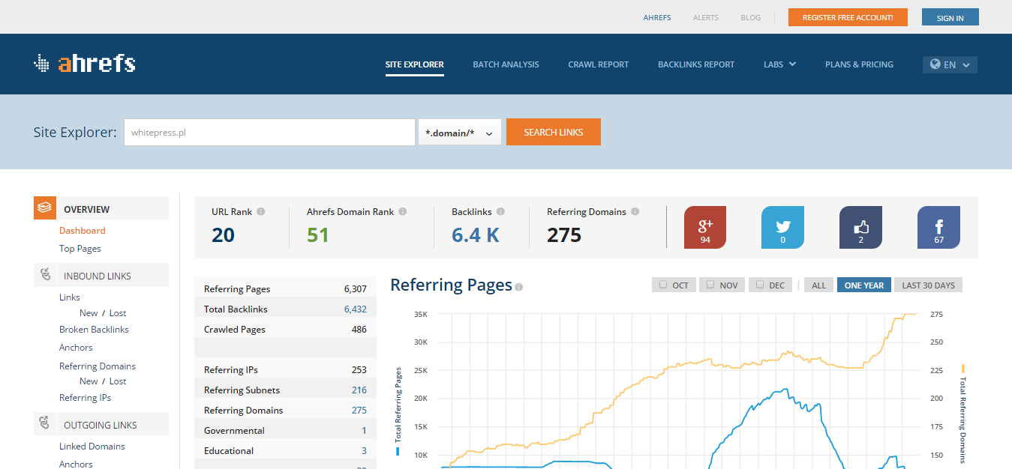The height and width of the screenshot is (469, 1012).
Task: Click Crawled Pages value 486
Action: pos(359,329)
